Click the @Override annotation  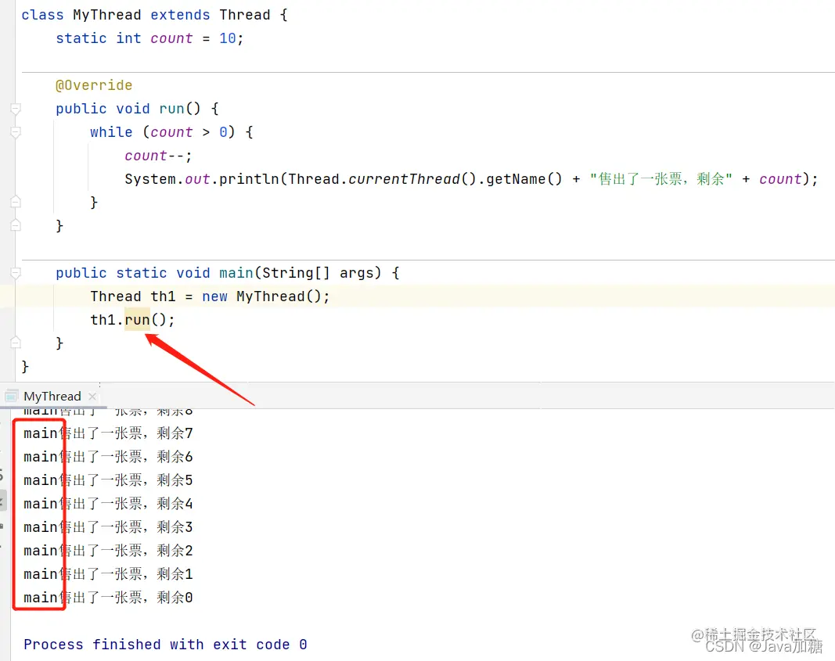click(94, 85)
